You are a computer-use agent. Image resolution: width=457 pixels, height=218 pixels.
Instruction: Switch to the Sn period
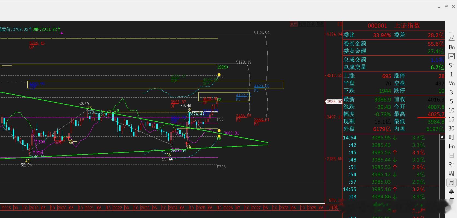(x=452, y=65)
